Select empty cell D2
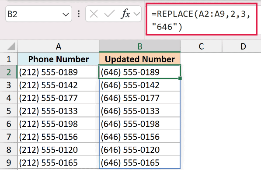Image resolution: width=261 pixels, height=170 pixels. click(x=241, y=72)
